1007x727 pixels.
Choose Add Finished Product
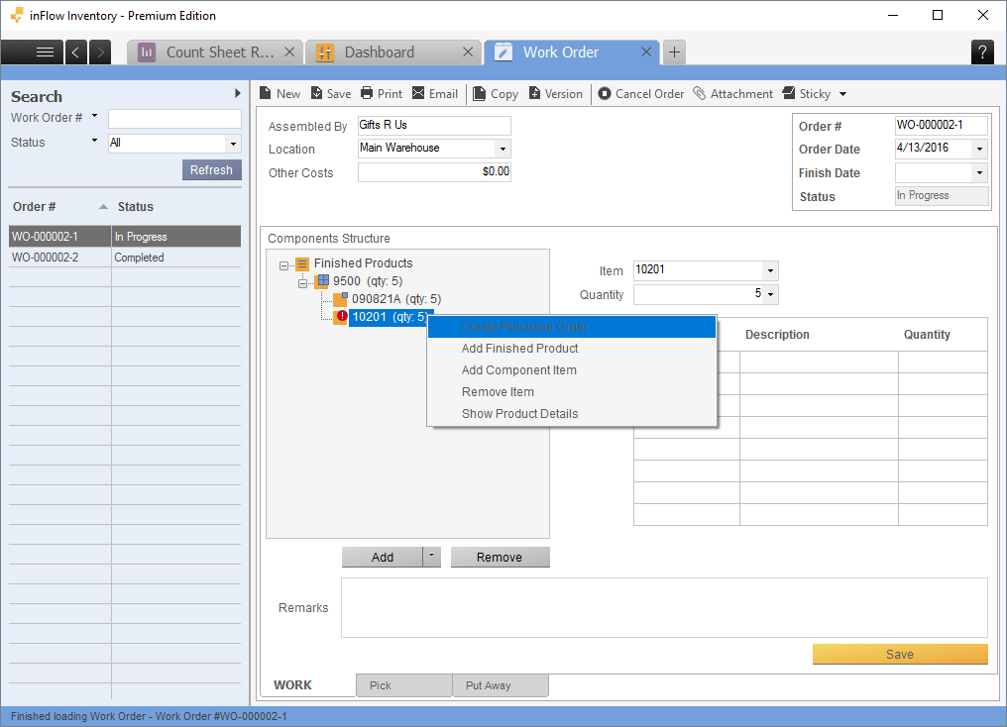pos(572,349)
